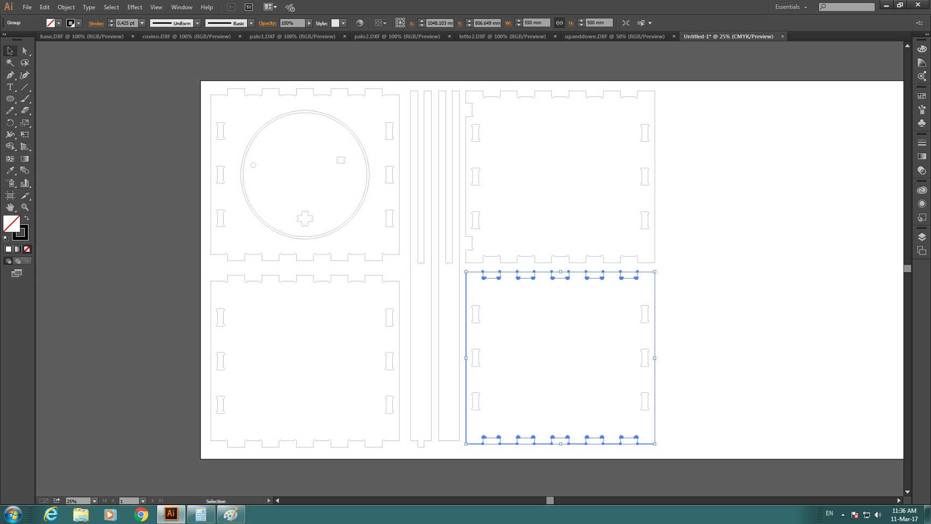
Task: Set fill mode to None
Action: pyautogui.click(x=27, y=249)
